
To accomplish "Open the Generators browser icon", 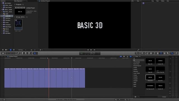I will click(164, 53).
